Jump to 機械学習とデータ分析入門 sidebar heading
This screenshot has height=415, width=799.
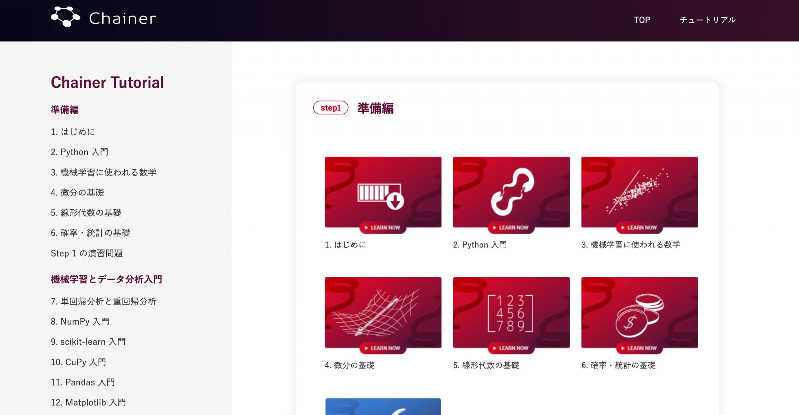click(106, 279)
